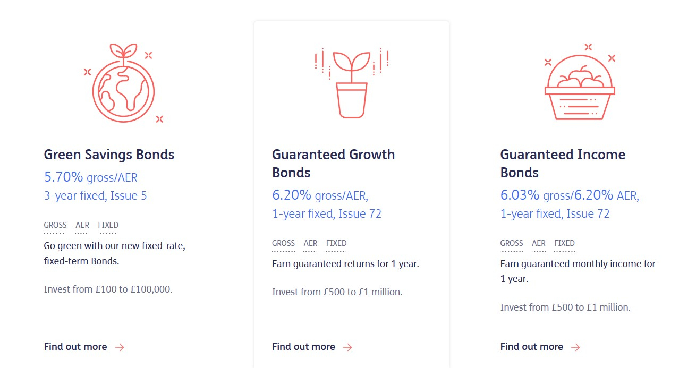Click arrow beside Guaranteed Income Find out more
This screenshot has height=368, width=696.
[575, 347]
